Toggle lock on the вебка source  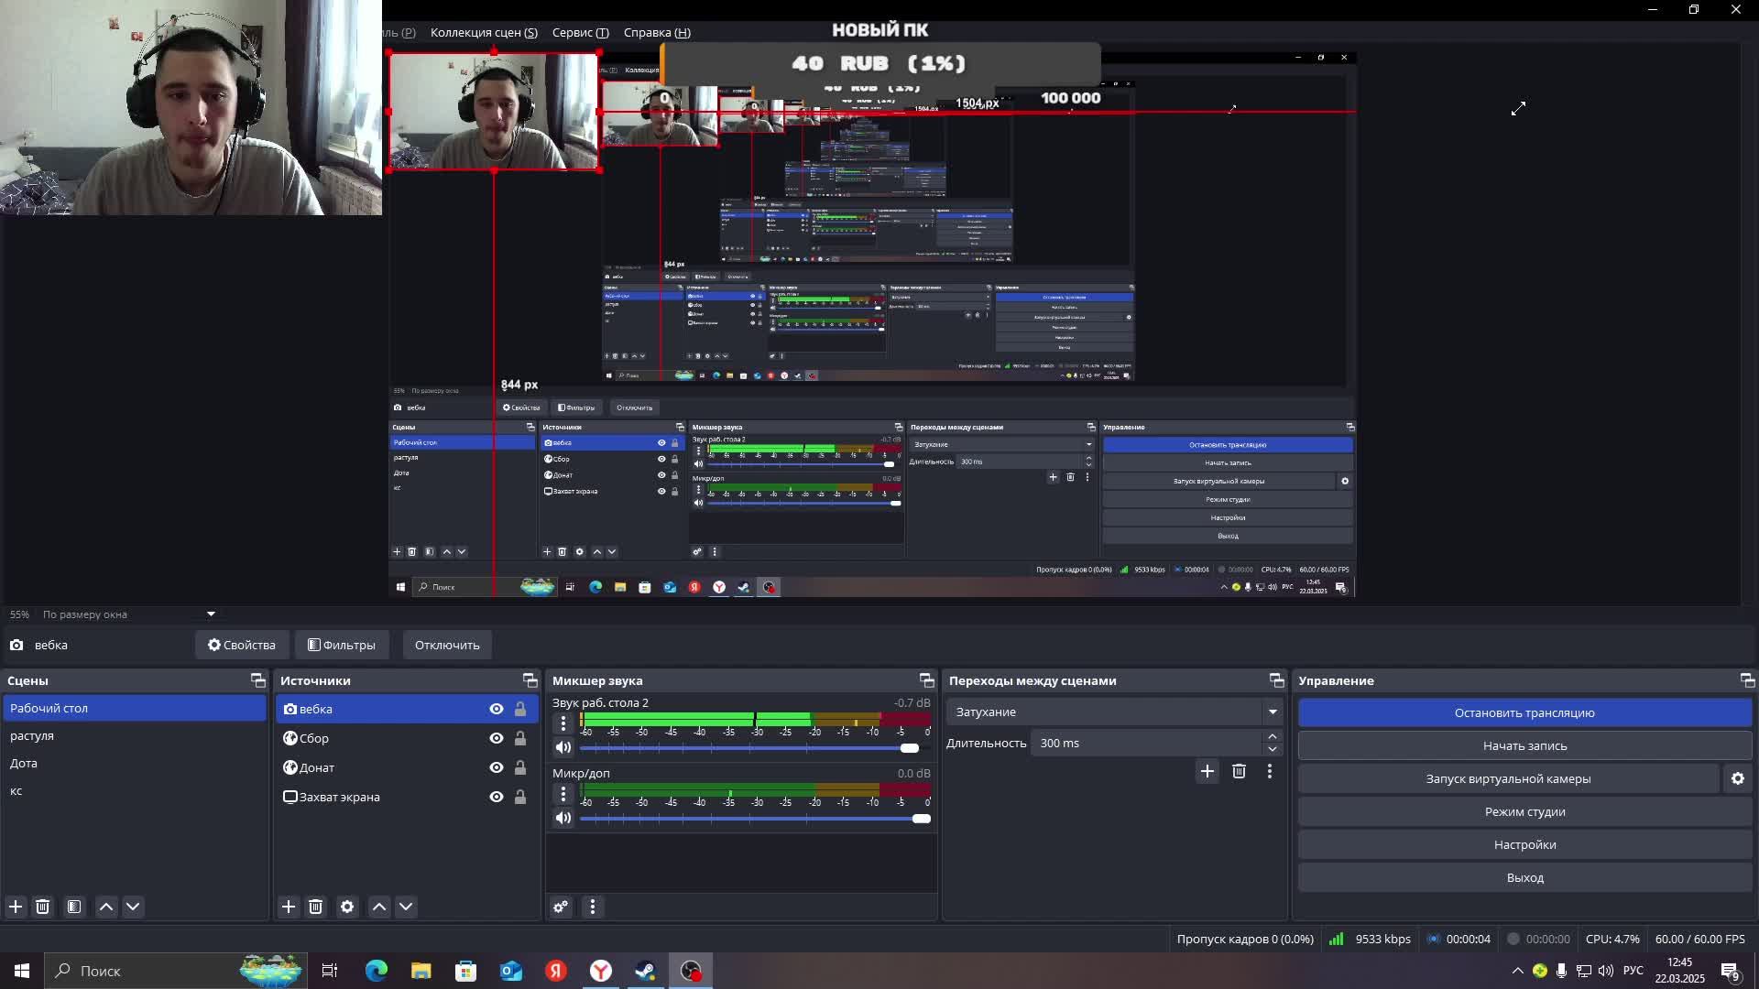coord(520,709)
